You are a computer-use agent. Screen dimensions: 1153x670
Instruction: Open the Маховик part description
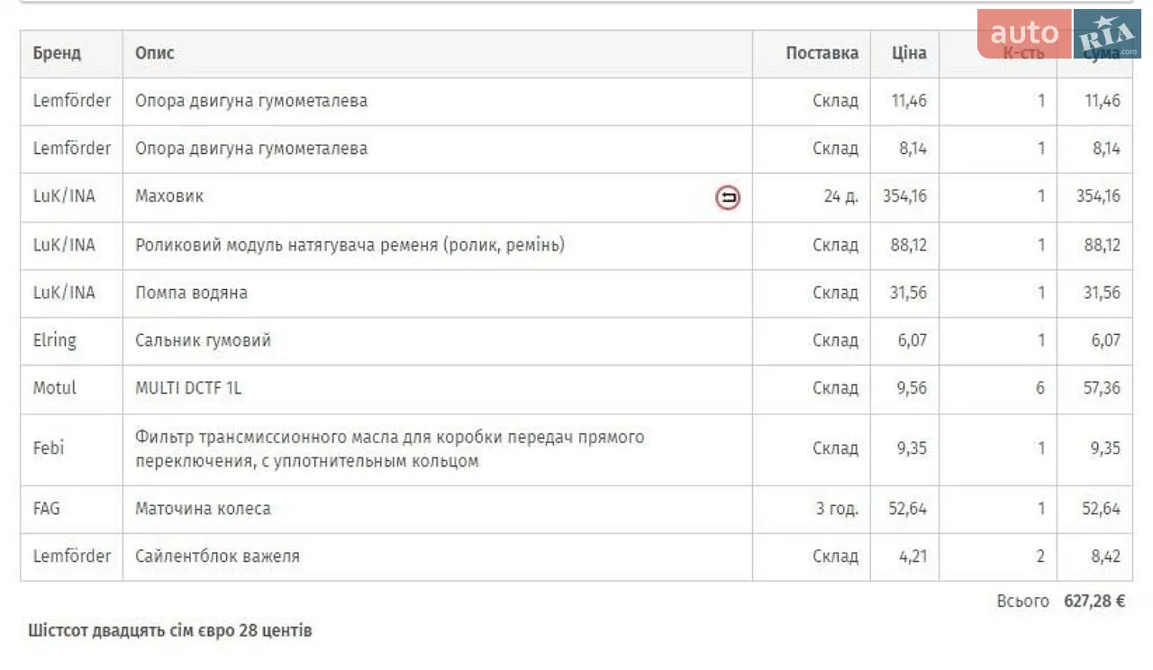click(169, 196)
